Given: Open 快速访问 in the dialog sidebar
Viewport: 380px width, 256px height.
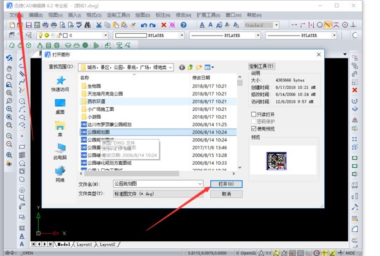Looking at the screenshot, I should [60, 84].
